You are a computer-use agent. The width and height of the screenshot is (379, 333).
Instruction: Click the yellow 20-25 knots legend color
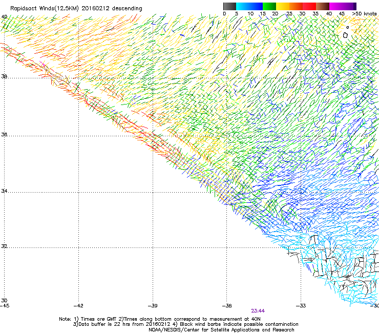pos(283,6)
